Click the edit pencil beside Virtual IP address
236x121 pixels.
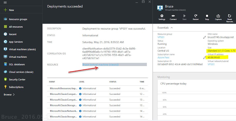204,58
